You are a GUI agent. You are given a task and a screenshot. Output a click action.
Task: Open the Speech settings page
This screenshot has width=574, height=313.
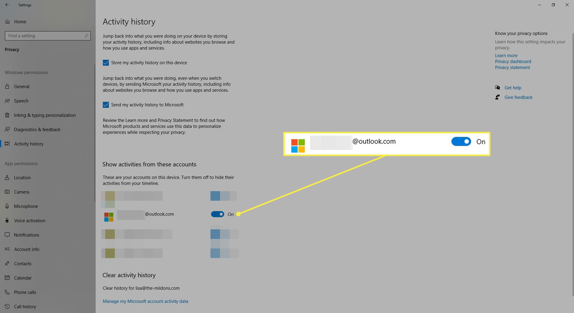coord(48,101)
